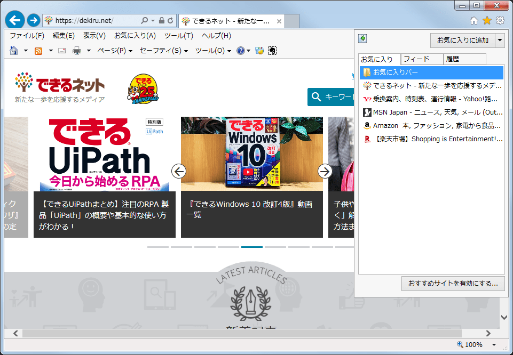Click the 25th anniversary badge
This screenshot has height=355, width=513.
point(143,89)
